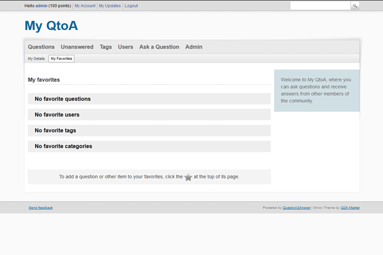Viewport: 383px width, 255px height.
Task: Go to the Tags section
Action: click(106, 47)
